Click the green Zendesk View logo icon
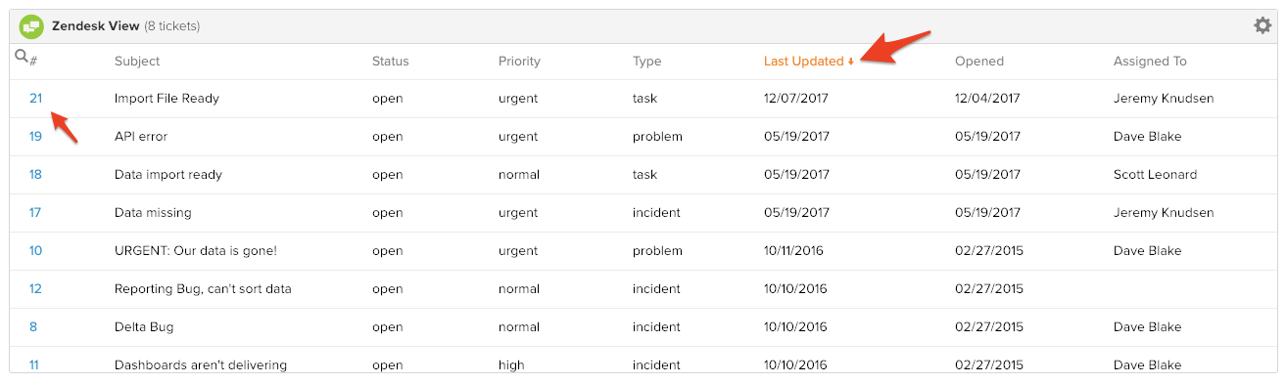The image size is (1286, 384). coord(30,25)
